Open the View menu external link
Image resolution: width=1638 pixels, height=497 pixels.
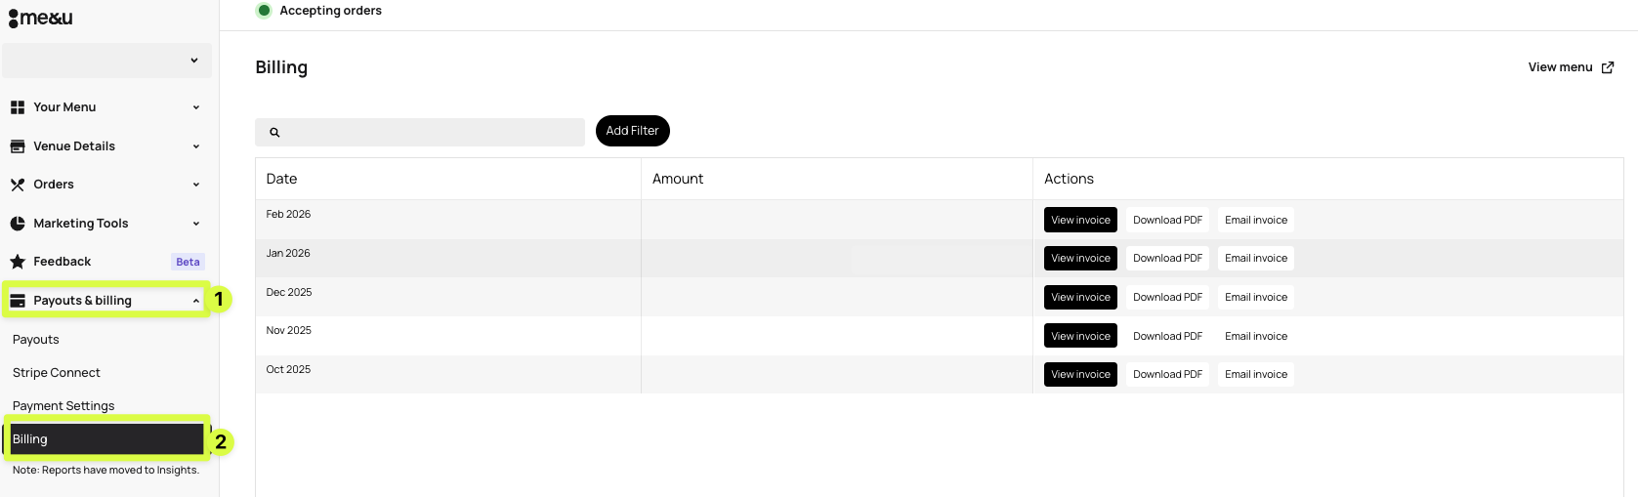point(1571,67)
